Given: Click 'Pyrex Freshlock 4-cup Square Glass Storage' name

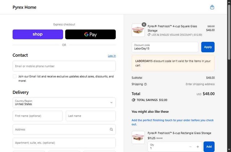Looking at the screenshot, I should point(172,28).
